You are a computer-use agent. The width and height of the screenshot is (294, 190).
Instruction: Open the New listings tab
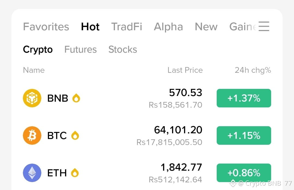[206, 27]
